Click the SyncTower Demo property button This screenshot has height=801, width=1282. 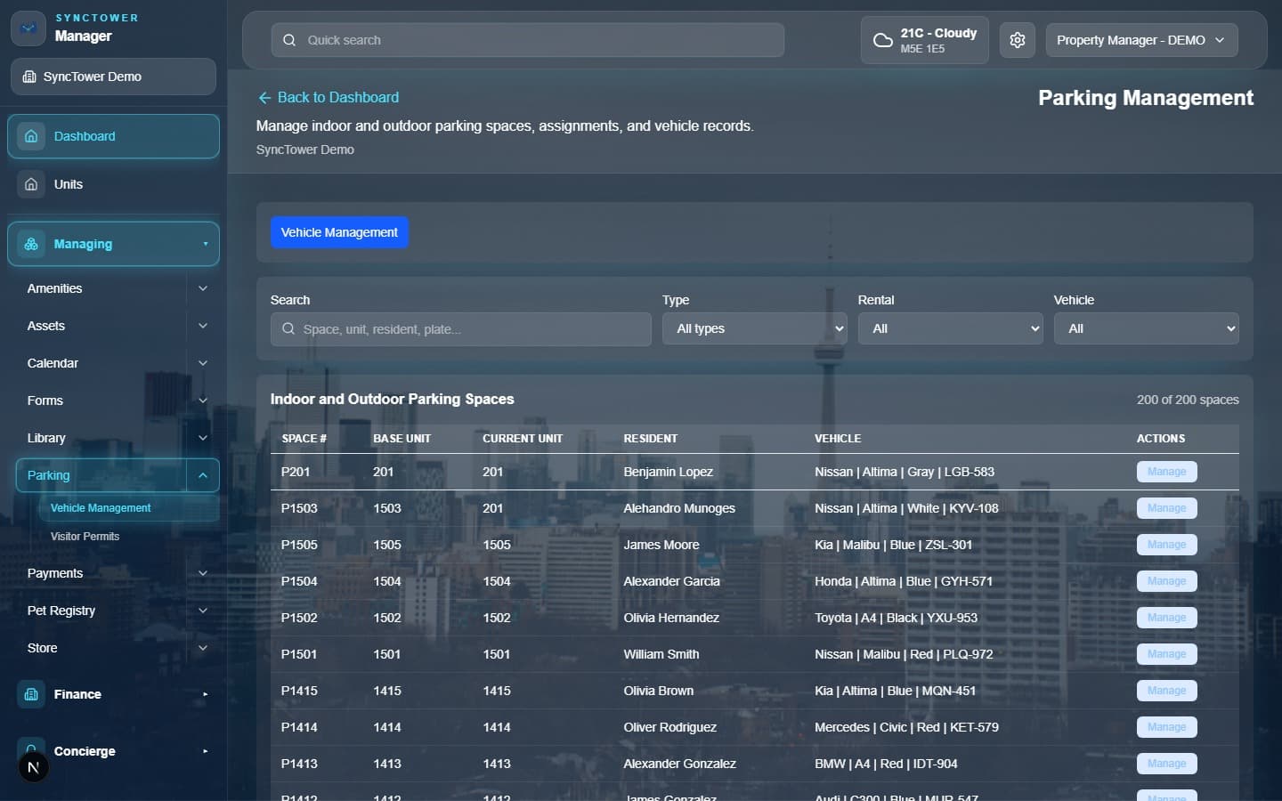pos(113,77)
